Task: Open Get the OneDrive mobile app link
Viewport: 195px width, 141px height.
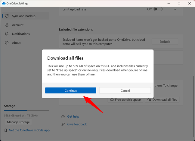Action: pyautogui.click(x=29, y=130)
